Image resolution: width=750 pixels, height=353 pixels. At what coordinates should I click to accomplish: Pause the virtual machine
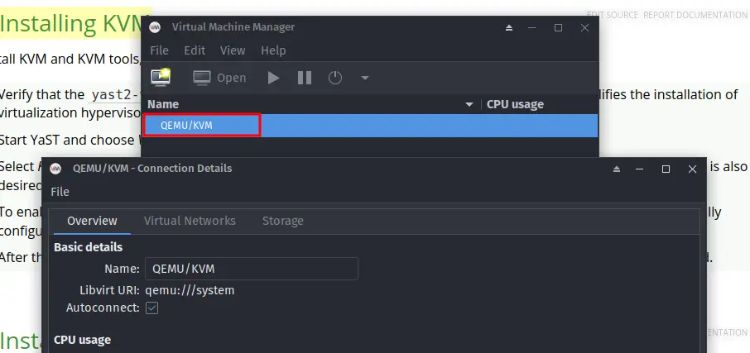click(x=305, y=78)
